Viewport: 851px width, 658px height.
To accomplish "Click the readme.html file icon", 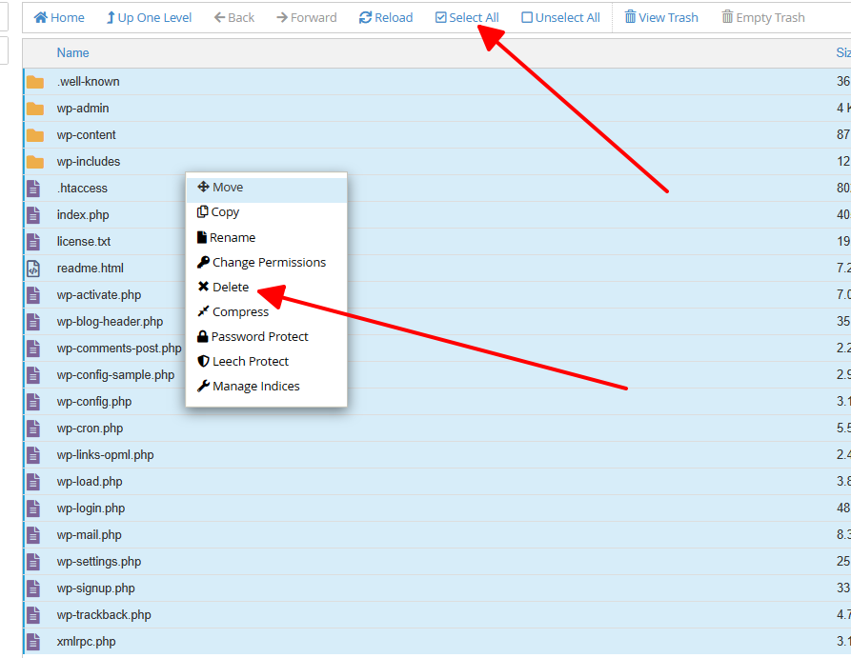I will [x=33, y=268].
